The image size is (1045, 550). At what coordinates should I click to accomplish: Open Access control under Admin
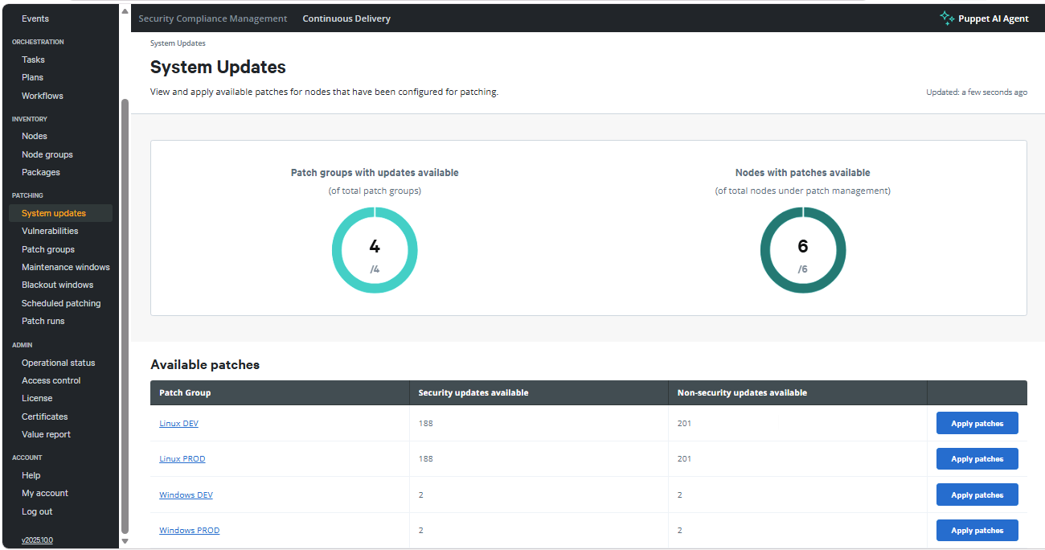pos(51,380)
